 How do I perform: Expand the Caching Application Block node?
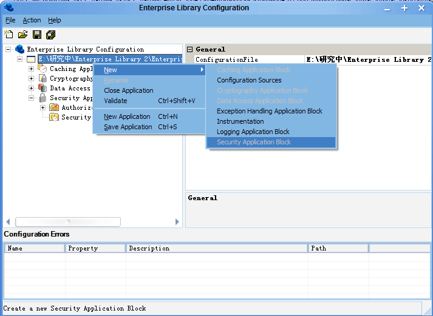(x=31, y=69)
